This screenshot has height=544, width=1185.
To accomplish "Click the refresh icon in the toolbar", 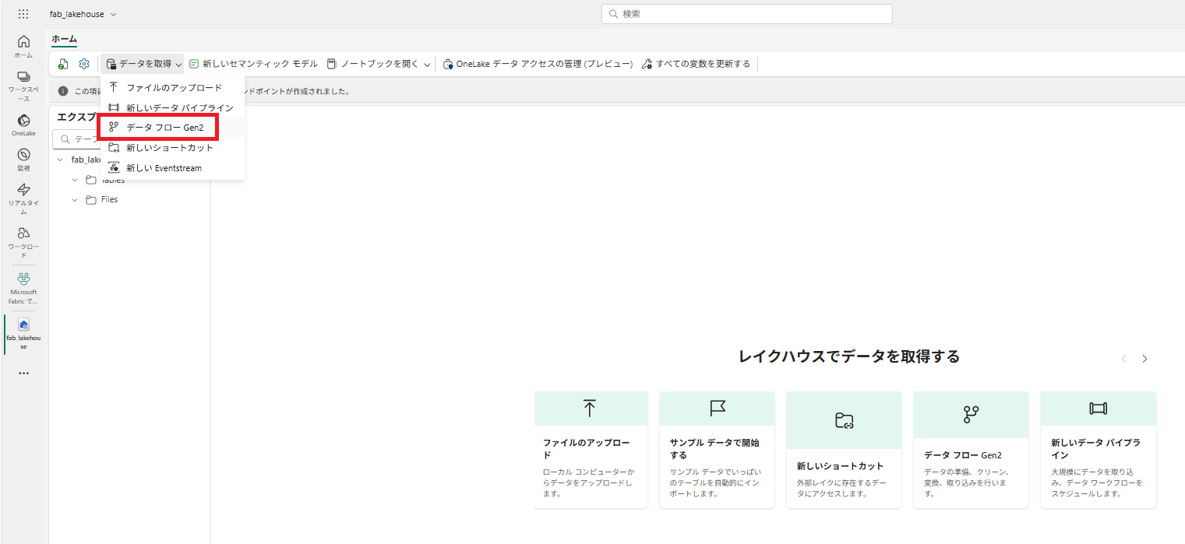I will (63, 64).
